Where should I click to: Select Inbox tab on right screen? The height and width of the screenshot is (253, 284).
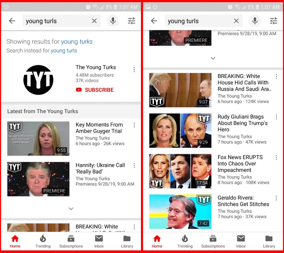tap(241, 241)
